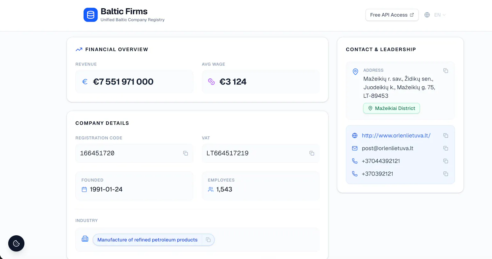Click the Baltic Firms database logo icon
The height and width of the screenshot is (259, 492).
point(90,15)
